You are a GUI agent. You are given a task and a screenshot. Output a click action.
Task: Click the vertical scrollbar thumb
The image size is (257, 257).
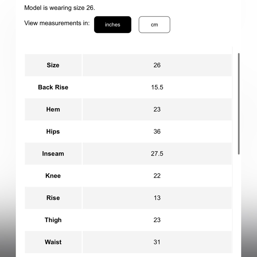(x=239, y=104)
